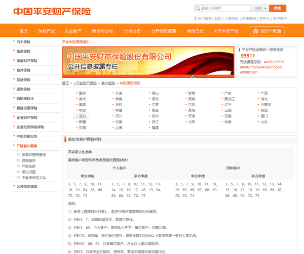Click the small triangle under the banner
Image resolution: width=304 pixels, height=254 pixels.
point(193,77)
